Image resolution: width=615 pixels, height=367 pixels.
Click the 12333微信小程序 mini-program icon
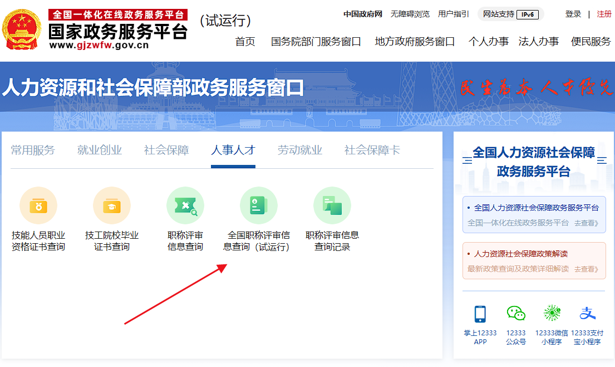coord(552,316)
